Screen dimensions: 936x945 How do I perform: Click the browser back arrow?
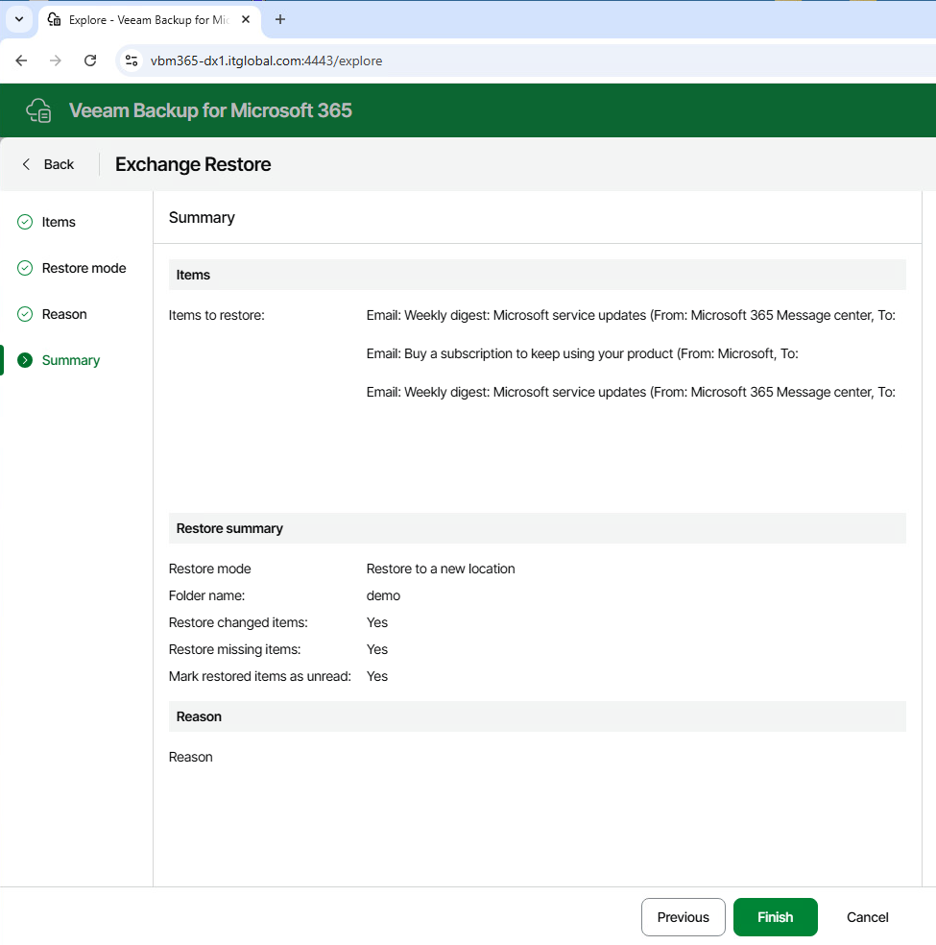pos(21,61)
